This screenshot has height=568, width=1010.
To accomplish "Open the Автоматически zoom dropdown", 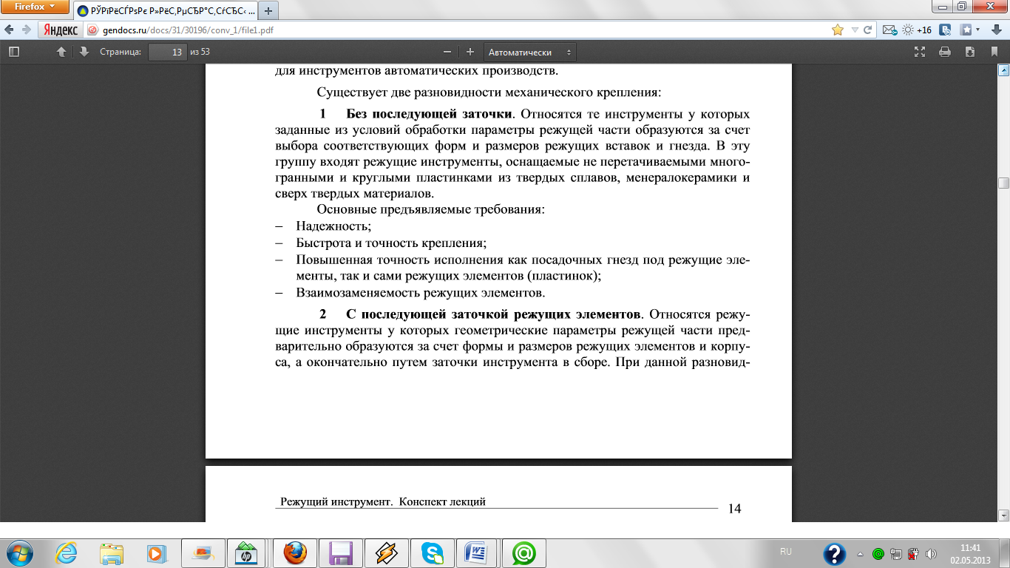I will 530,52.
